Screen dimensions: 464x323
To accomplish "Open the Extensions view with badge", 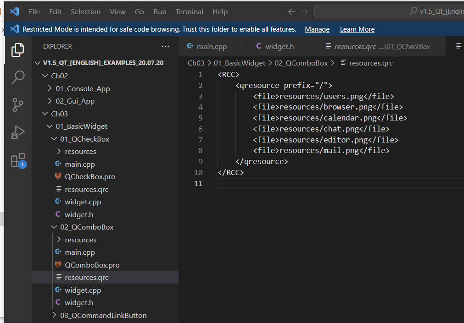I will [x=18, y=160].
